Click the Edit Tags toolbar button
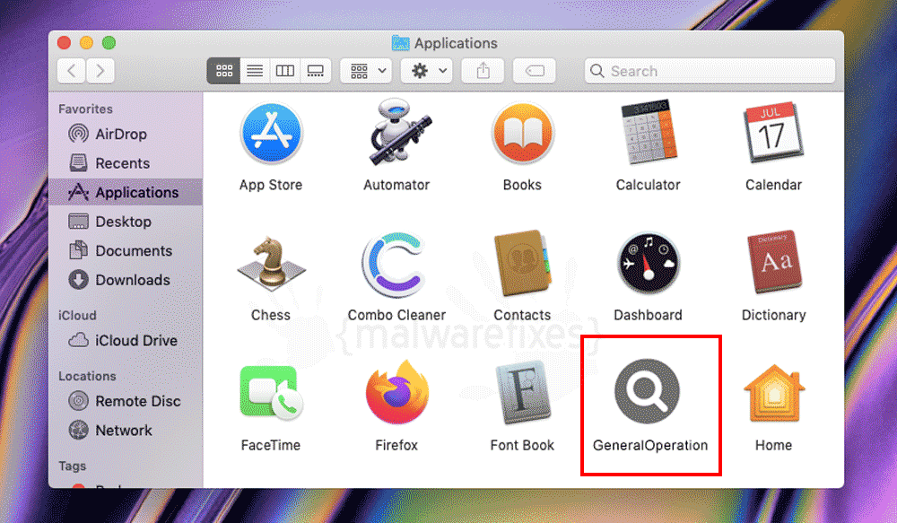 point(535,71)
